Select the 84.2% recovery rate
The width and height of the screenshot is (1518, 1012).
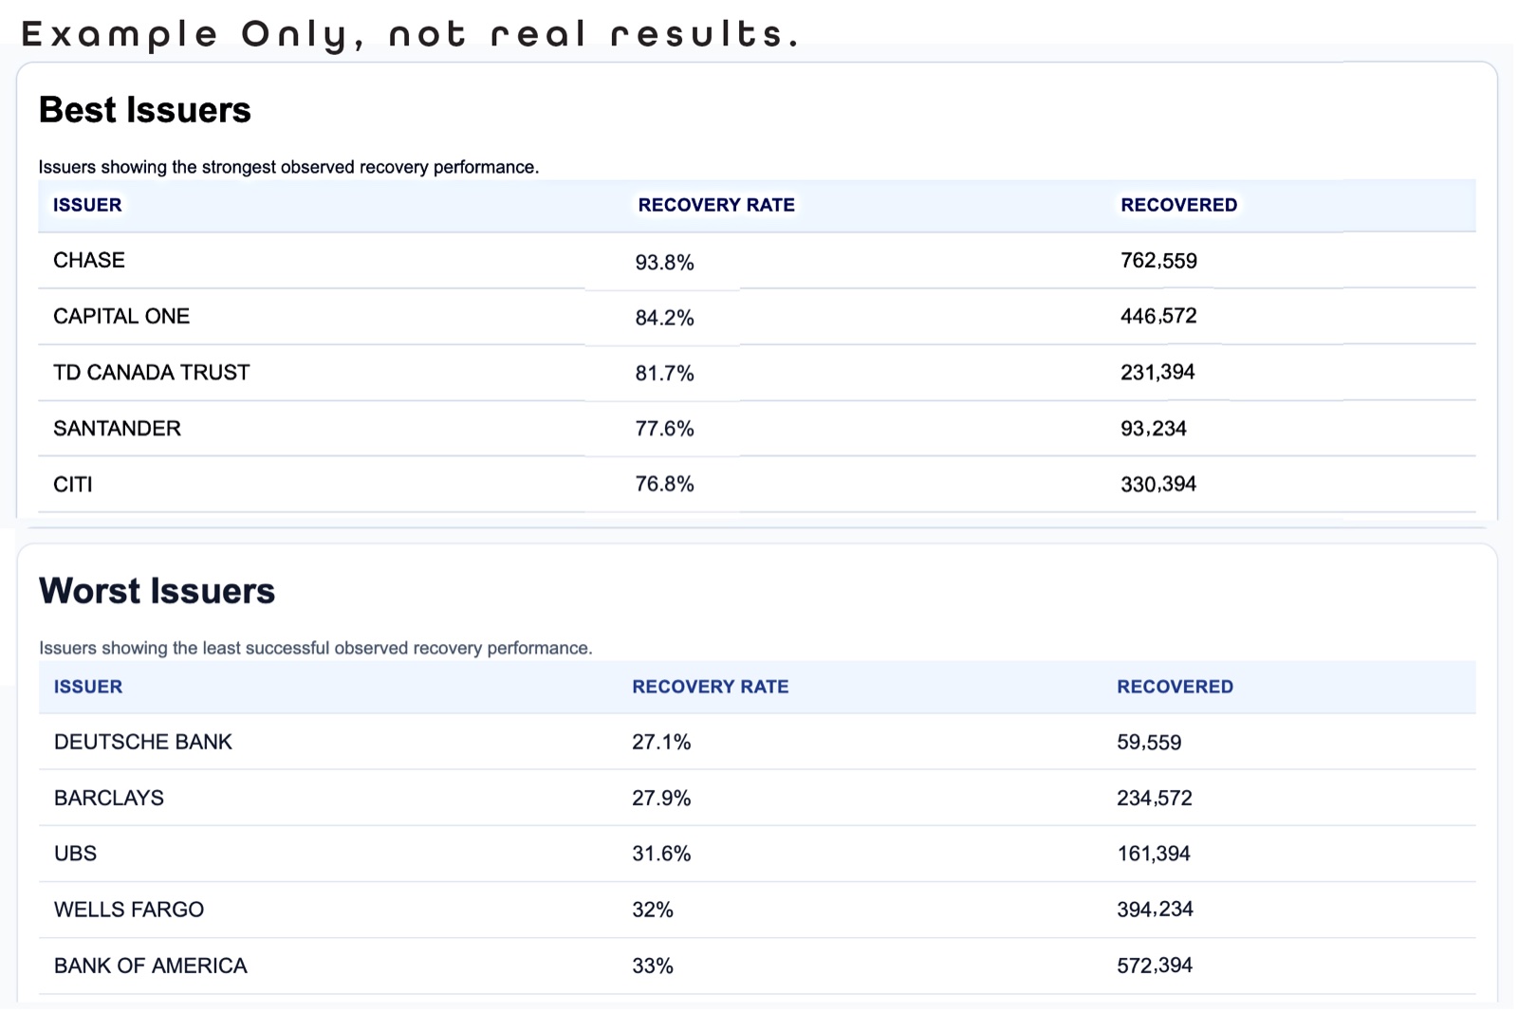[665, 318]
